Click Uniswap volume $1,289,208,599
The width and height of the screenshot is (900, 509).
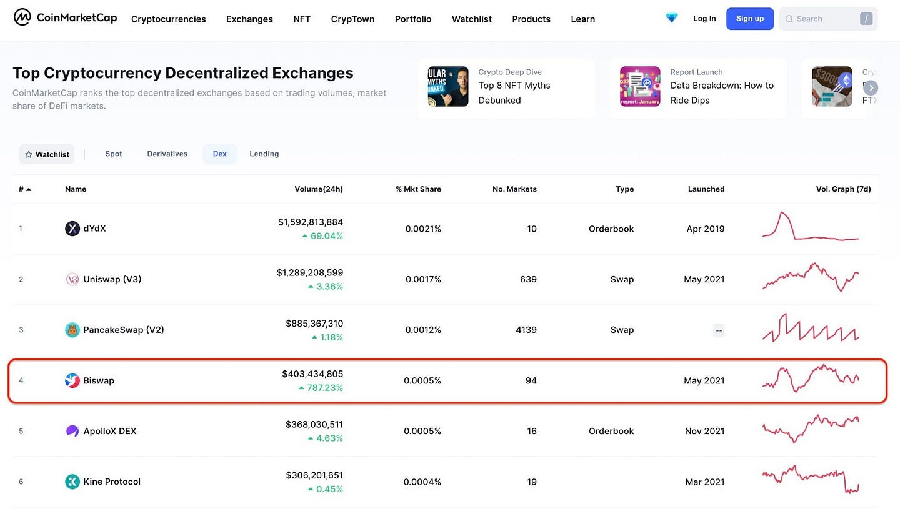tap(310, 273)
